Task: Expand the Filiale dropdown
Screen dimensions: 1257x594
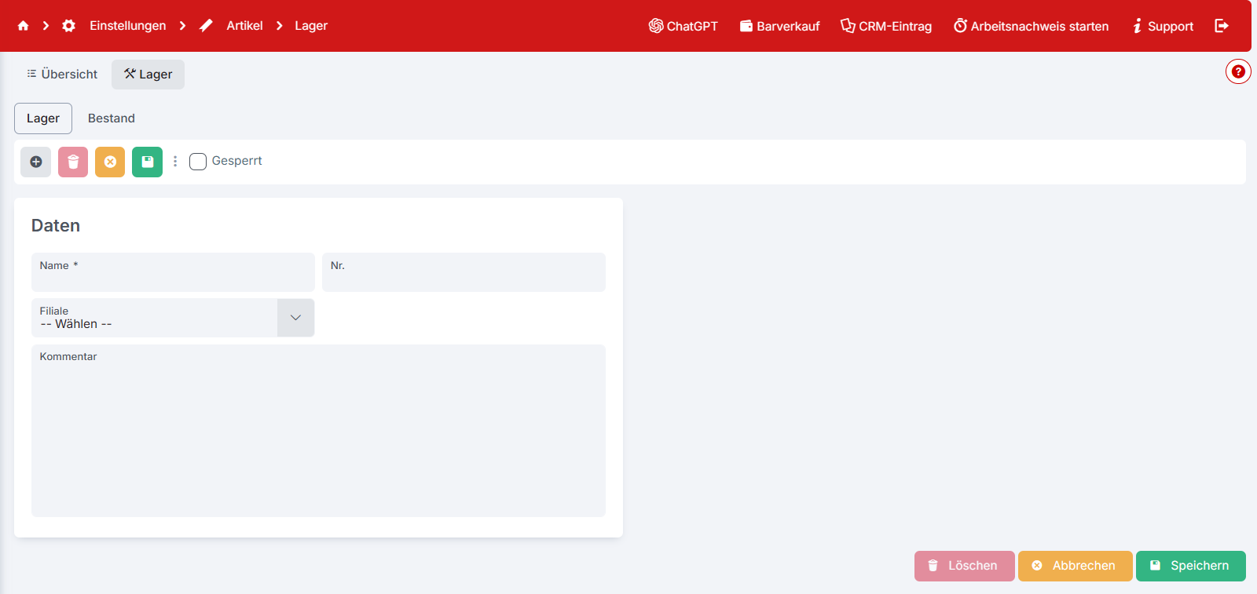Action: [x=295, y=318]
